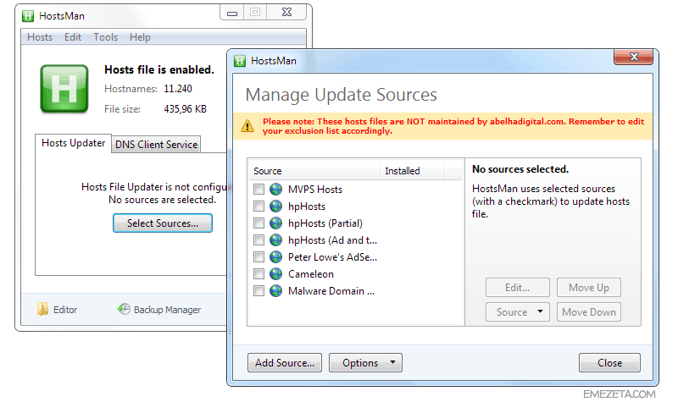Select the Malware Domain ... row text
The width and height of the screenshot is (678, 402).
331,290
